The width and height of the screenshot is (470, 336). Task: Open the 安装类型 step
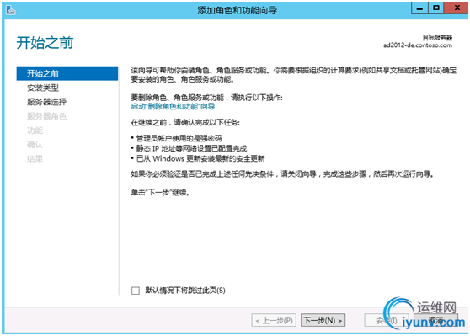pyautogui.click(x=43, y=88)
